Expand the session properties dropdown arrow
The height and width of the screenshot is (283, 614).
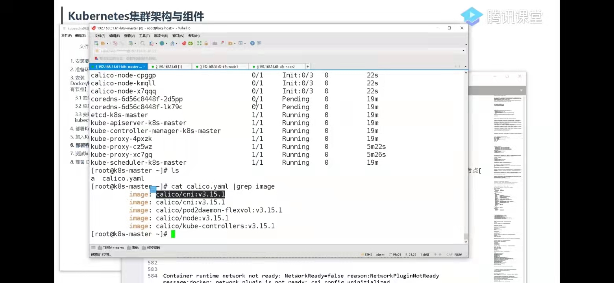pos(135,43)
